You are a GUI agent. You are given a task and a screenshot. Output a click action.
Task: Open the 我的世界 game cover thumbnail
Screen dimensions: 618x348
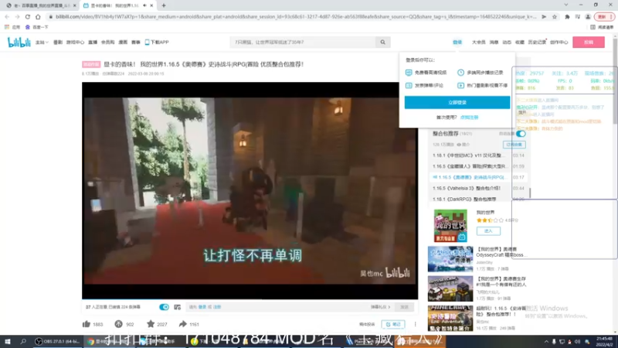coord(450,226)
